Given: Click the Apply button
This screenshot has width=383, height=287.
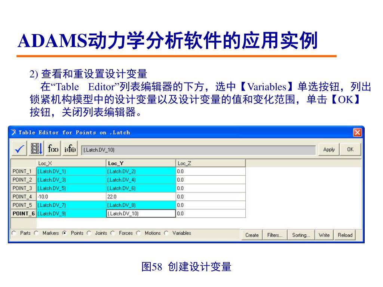Looking at the screenshot, I should coord(329,149).
